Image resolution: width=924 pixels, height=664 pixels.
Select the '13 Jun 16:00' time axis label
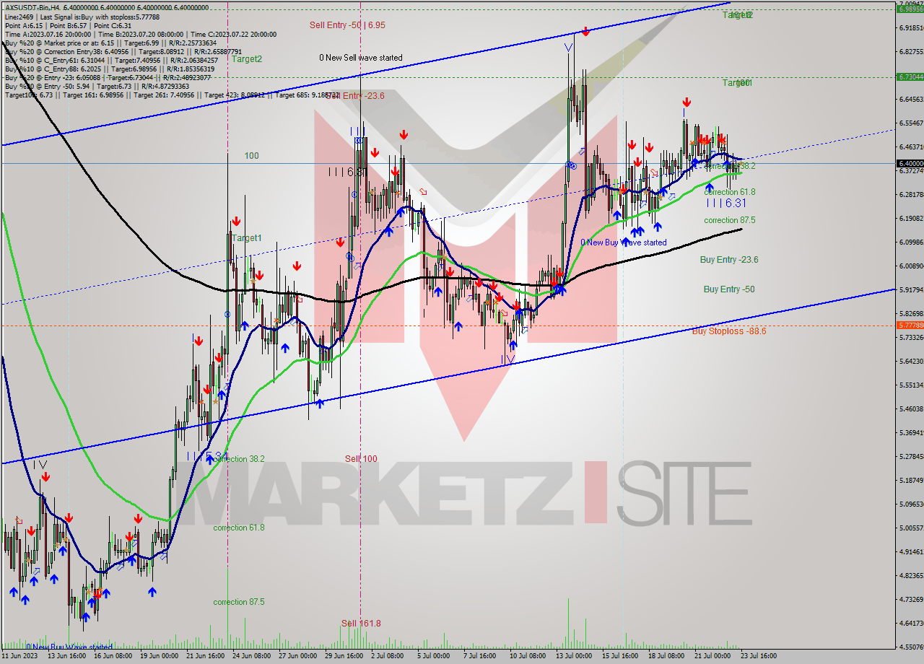(x=66, y=657)
